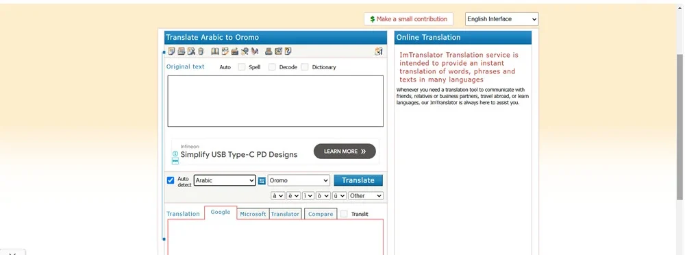Open the Compare tab

coord(321,214)
